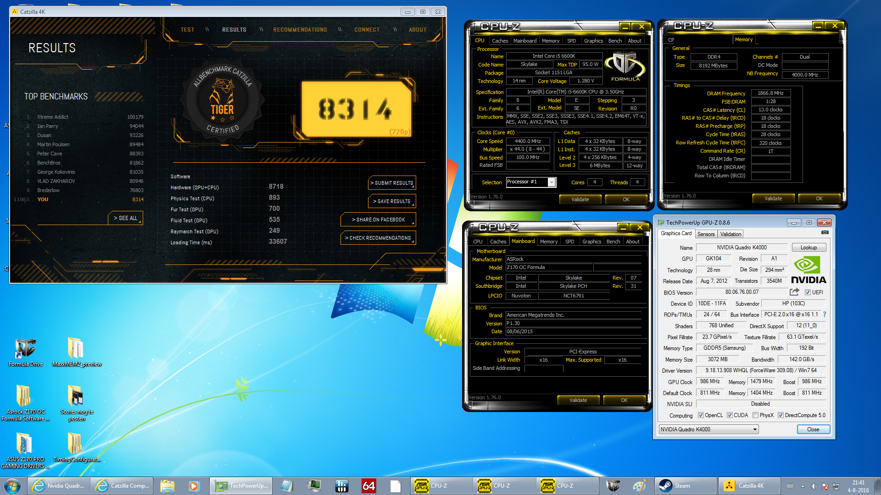
Task: Open the MaxxMEM2_preview folder on desktop
Action: pos(77,352)
